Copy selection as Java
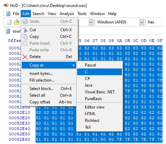 click(x=100, y=85)
